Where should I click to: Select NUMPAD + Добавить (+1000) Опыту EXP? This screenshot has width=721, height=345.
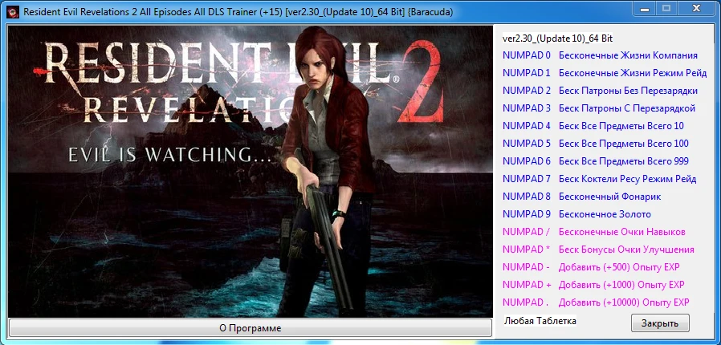click(593, 285)
